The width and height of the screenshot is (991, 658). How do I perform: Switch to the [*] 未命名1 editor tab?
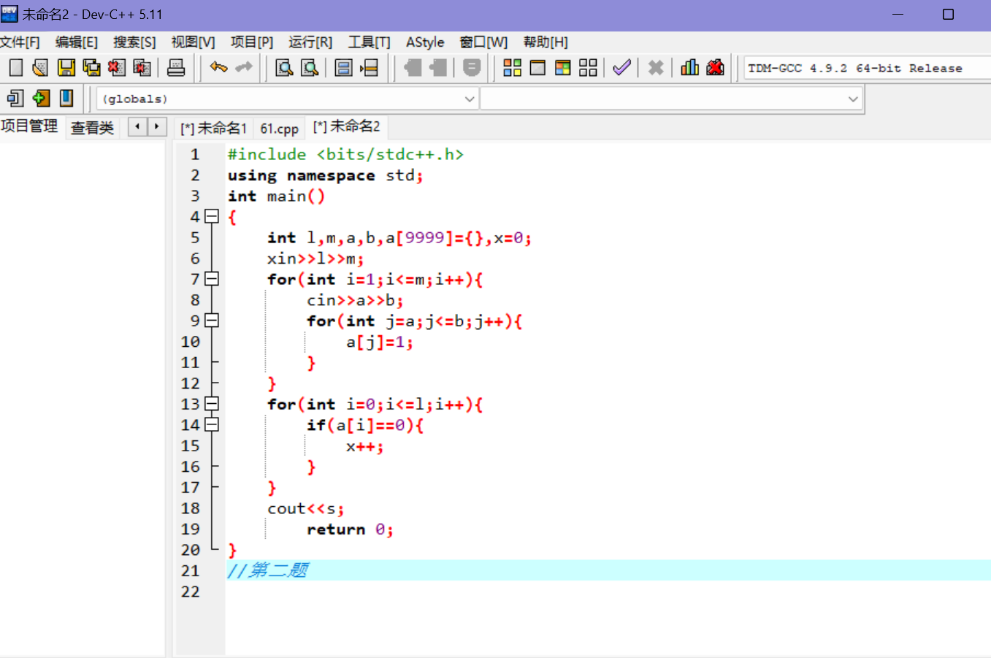coord(214,128)
